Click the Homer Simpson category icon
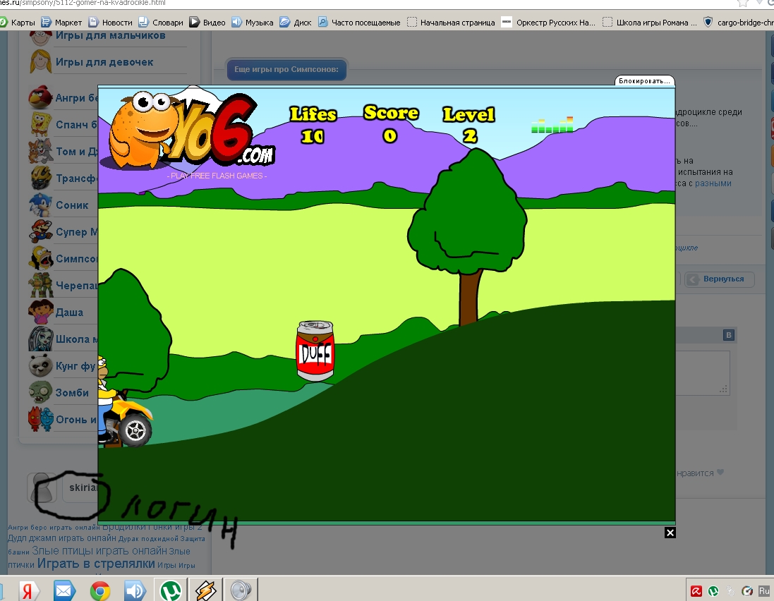 coord(40,258)
